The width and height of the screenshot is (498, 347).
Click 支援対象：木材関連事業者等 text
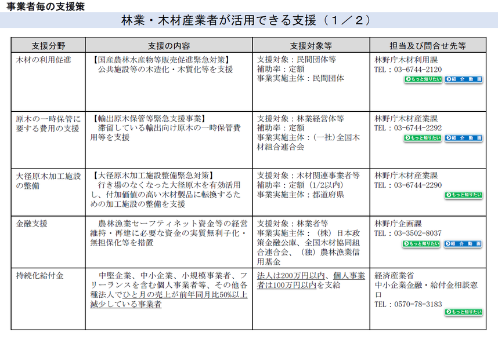coord(308,176)
